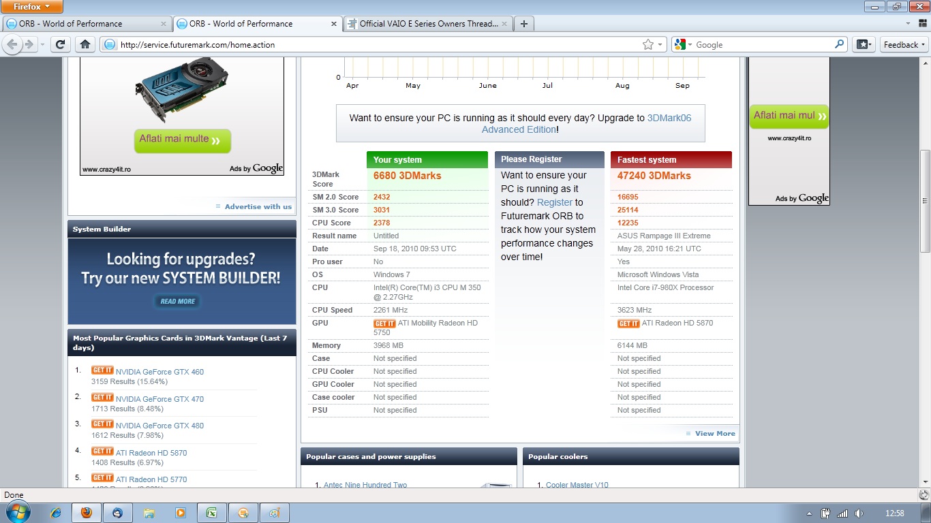Image resolution: width=931 pixels, height=523 pixels.
Task: Bookmark this page with the star icon
Action: (x=647, y=45)
